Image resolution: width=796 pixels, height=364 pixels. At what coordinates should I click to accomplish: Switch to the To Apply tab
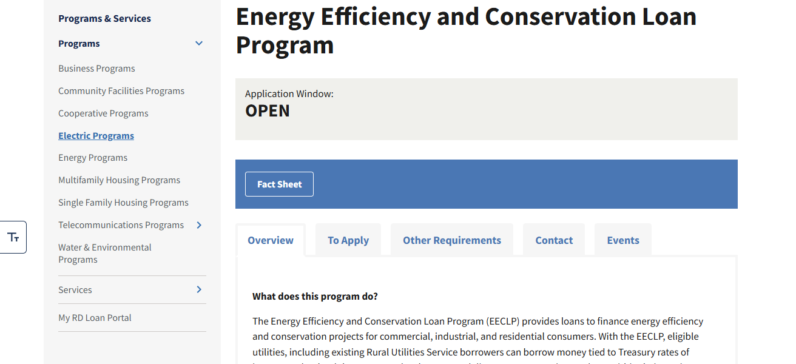[348, 240]
